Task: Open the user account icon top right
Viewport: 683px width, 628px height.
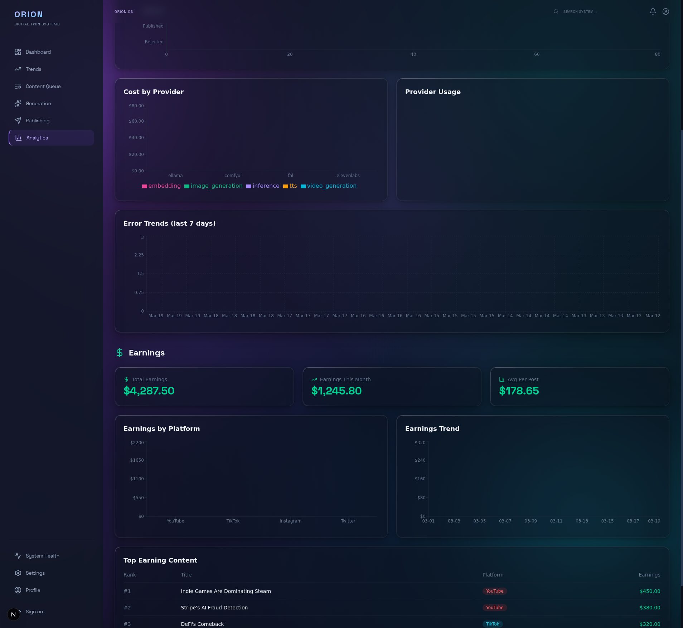Action: tap(665, 11)
